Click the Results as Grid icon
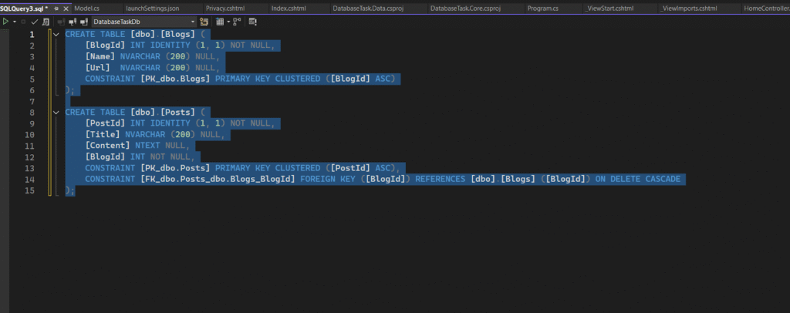Image resolution: width=790 pixels, height=313 pixels. 219,22
